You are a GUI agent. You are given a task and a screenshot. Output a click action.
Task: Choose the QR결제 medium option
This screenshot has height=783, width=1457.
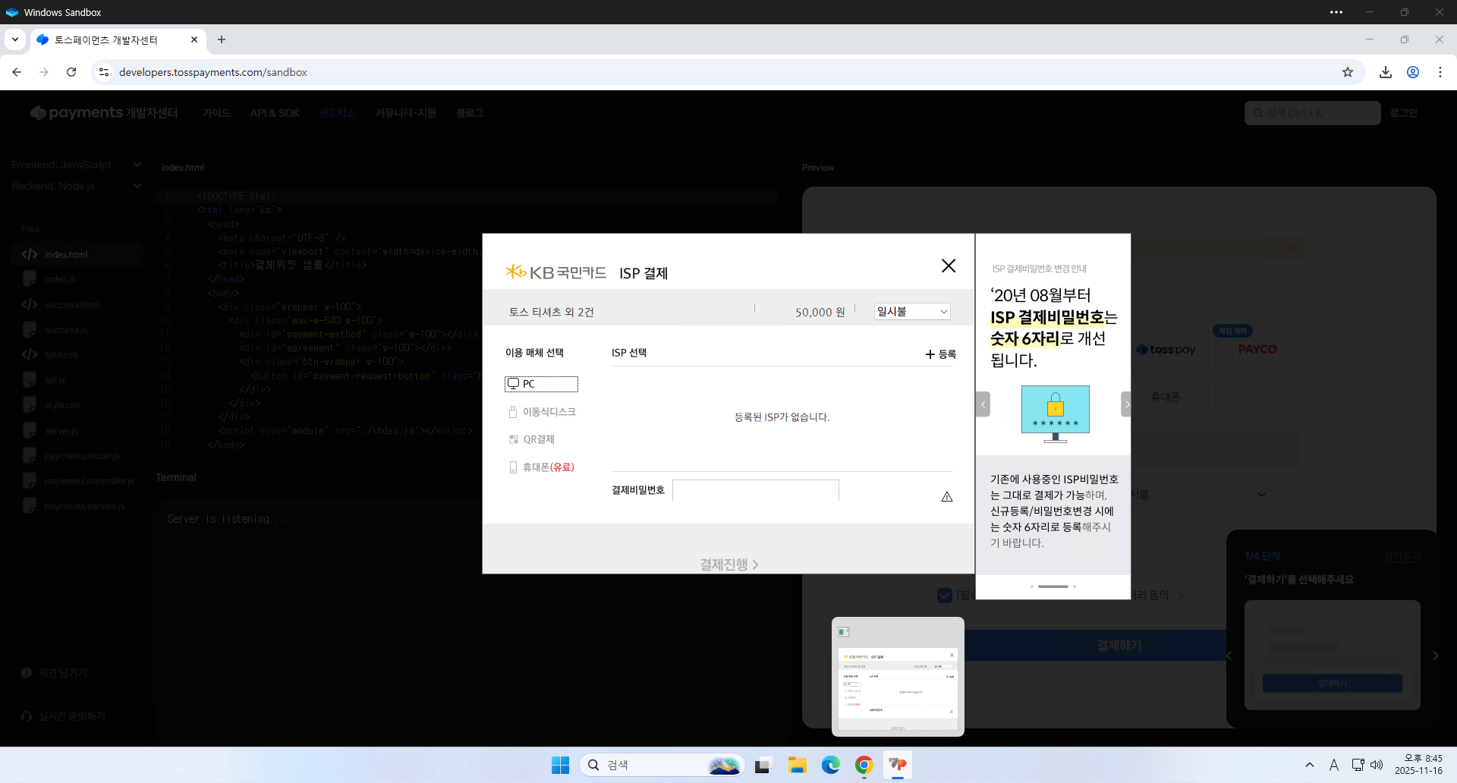[532, 439]
